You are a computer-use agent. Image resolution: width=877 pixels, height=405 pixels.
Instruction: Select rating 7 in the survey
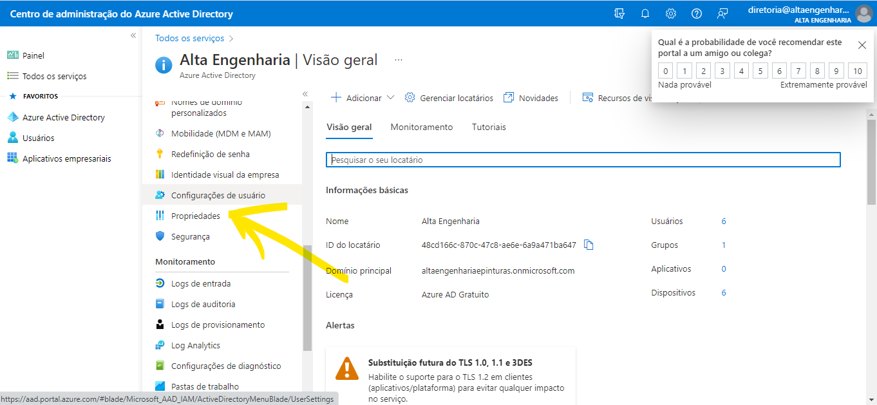coord(798,71)
